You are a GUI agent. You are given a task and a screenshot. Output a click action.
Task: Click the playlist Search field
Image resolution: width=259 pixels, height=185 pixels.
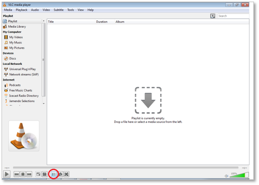coord(233,16)
